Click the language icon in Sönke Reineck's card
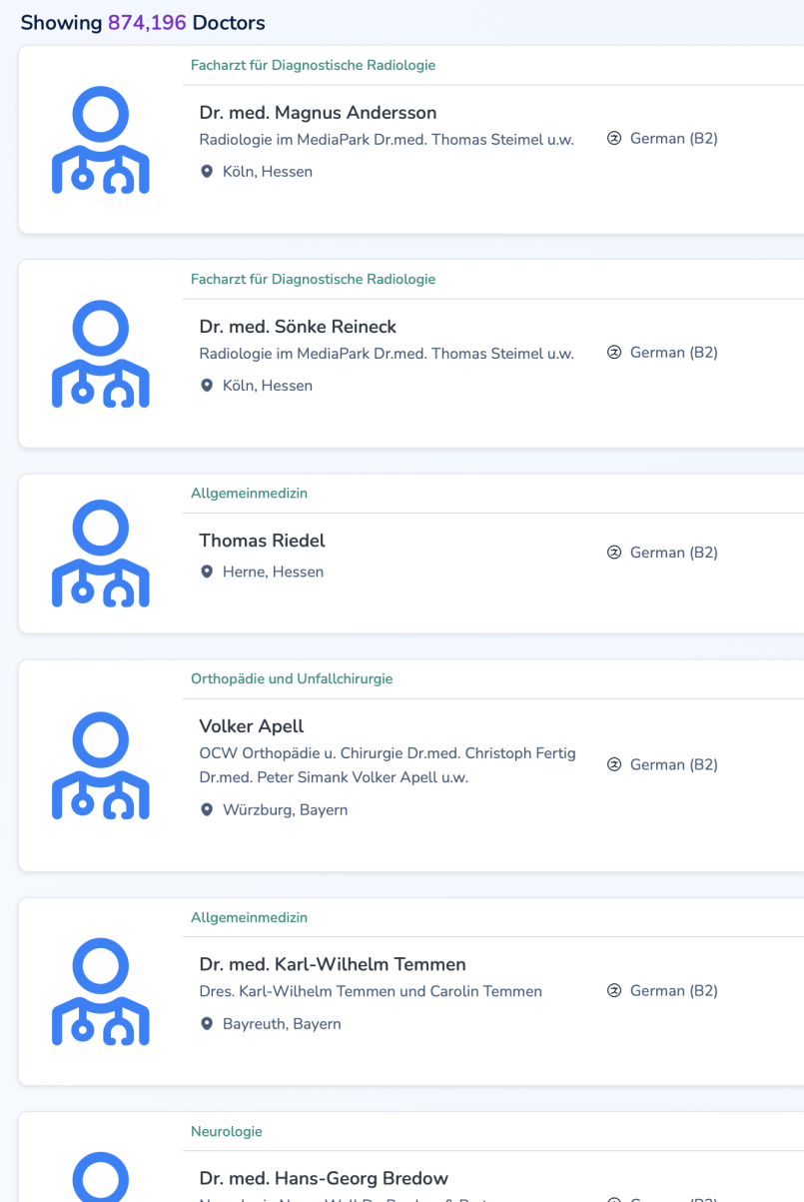 point(614,352)
